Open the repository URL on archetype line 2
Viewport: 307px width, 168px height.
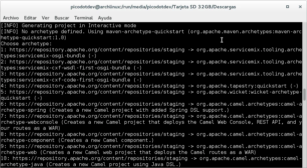97,62
